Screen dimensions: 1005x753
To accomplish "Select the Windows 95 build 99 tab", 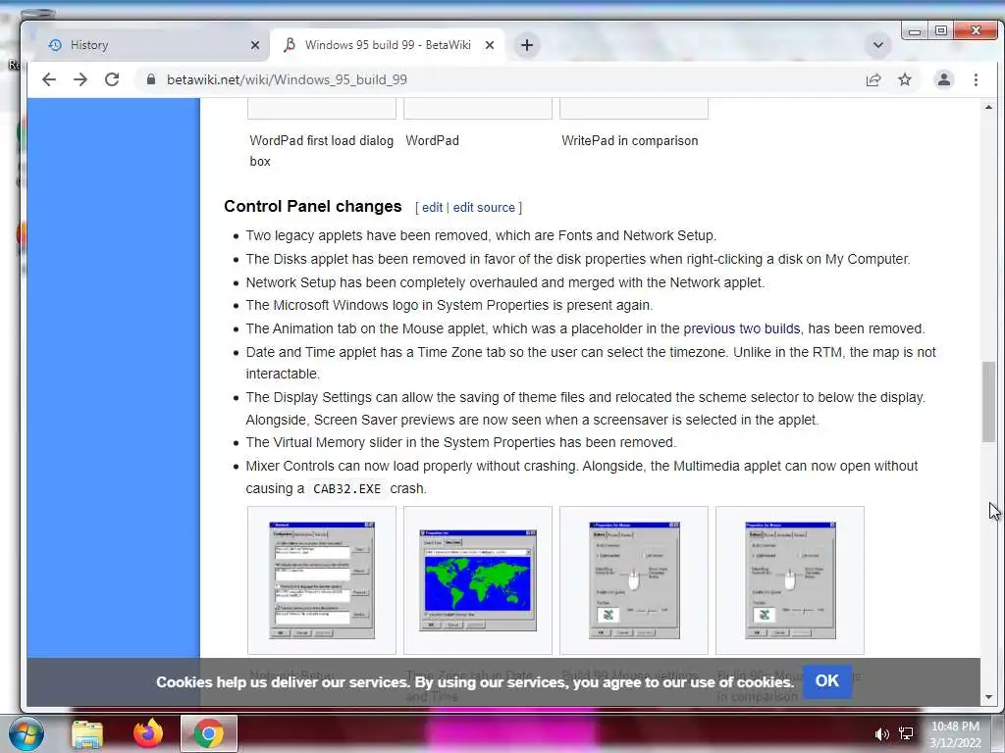I will [387, 45].
